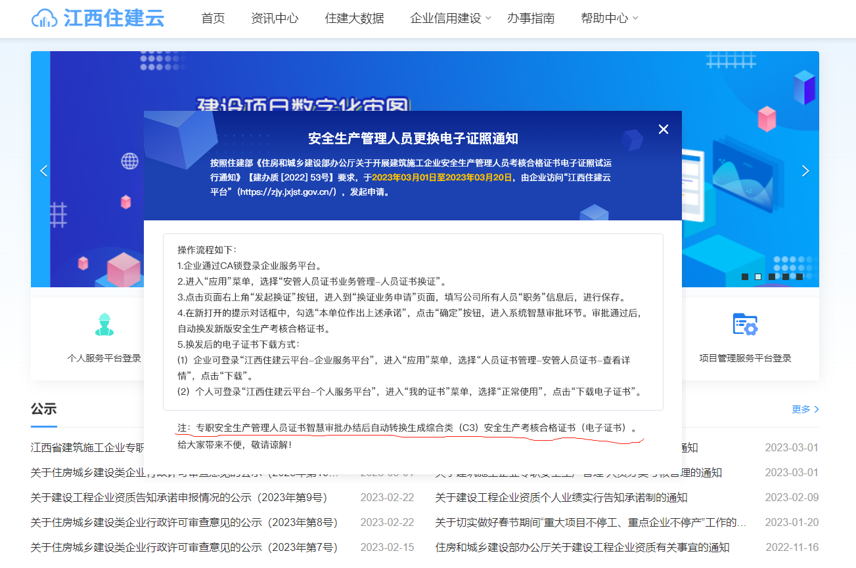Viewport: 856px width, 568px height.
Task: Click the 项目管理服务平台登录 label
Action: point(745,358)
